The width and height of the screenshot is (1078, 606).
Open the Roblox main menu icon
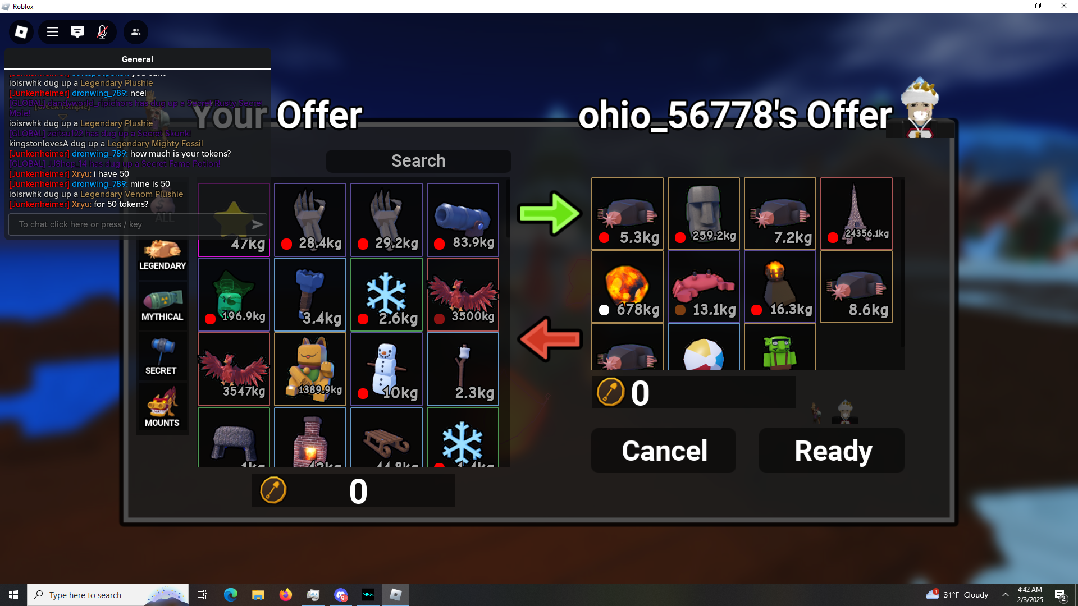coord(21,32)
